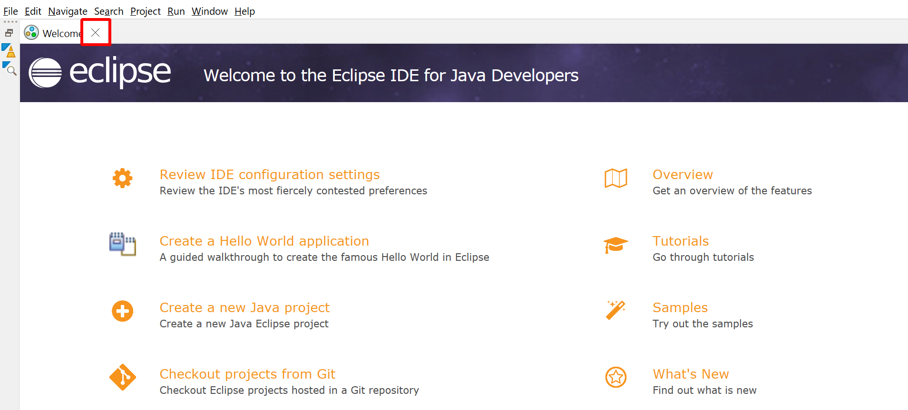Open the Navigate menu
908x410 pixels.
coord(68,11)
